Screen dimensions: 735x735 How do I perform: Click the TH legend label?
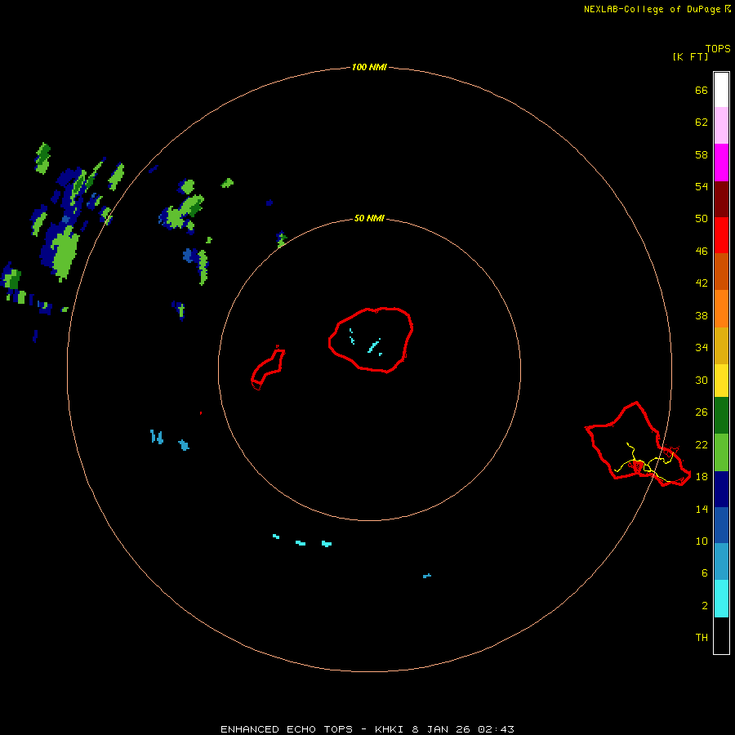click(702, 637)
